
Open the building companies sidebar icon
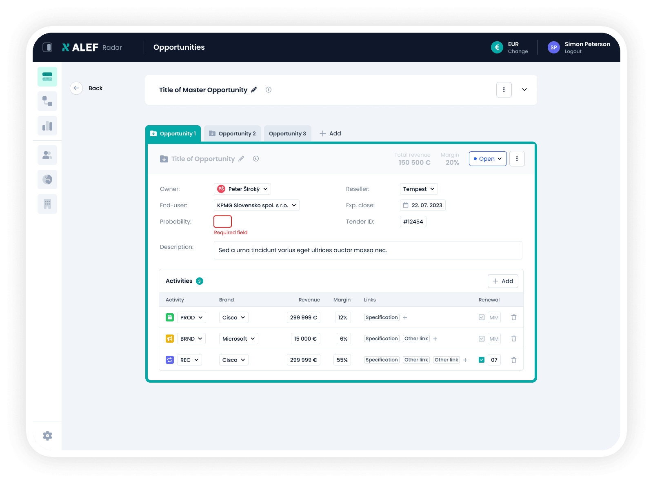[x=47, y=204]
